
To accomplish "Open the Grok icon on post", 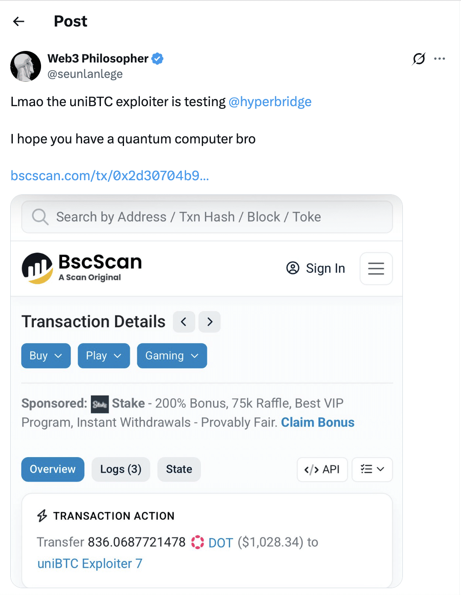I will pos(419,59).
